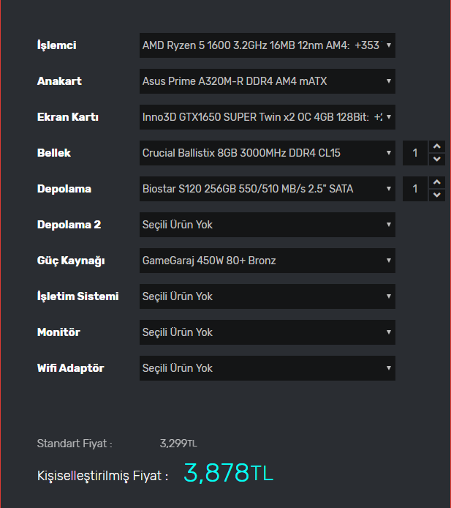Open the İşletim Sistemi dropdown
The image size is (451, 508).
[x=268, y=296]
